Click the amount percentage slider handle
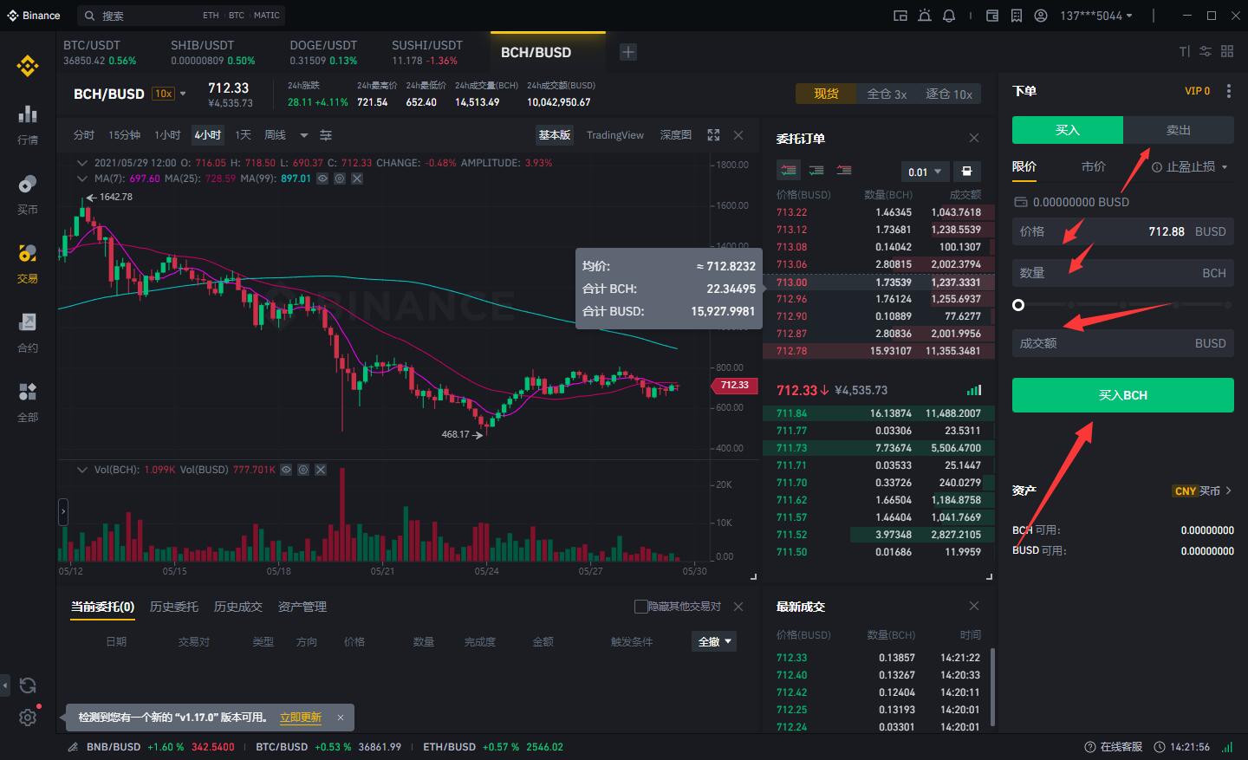1248x760 pixels. 1018,305
